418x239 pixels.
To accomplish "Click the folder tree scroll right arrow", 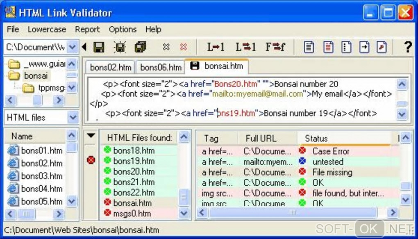I will click(x=59, y=100).
